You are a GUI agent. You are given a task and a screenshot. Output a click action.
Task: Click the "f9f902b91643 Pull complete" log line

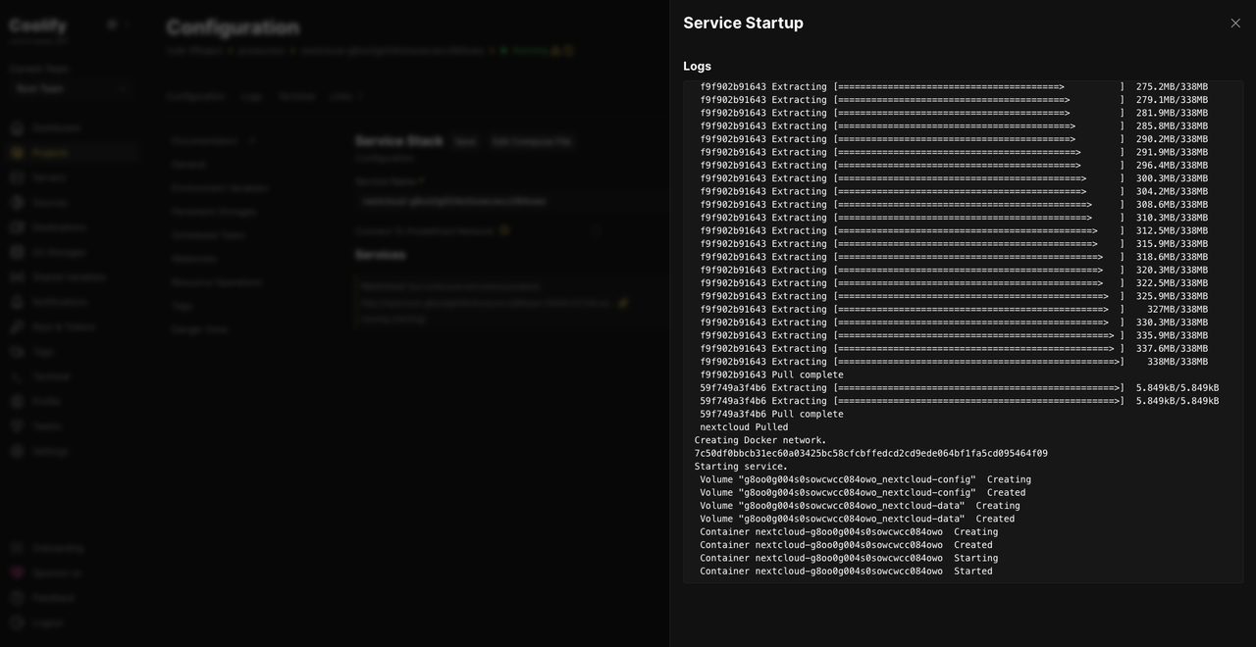(771, 374)
